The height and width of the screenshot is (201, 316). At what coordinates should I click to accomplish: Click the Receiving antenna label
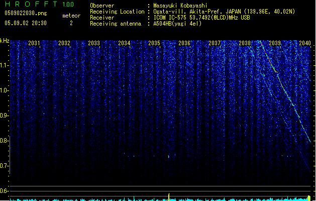(116, 24)
